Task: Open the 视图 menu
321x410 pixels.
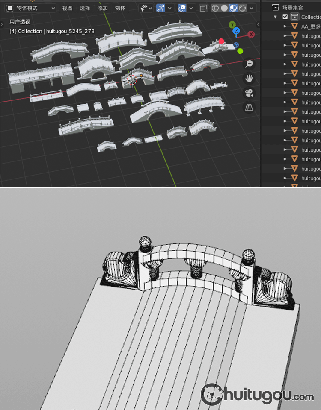Action: tap(67, 8)
